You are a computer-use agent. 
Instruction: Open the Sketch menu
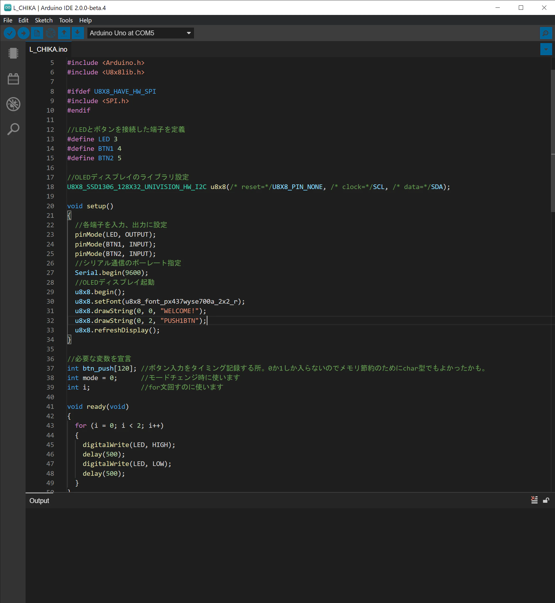(x=44, y=20)
